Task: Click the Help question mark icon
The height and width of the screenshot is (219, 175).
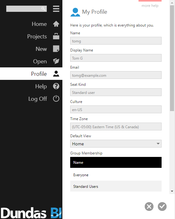Action: coord(56,86)
